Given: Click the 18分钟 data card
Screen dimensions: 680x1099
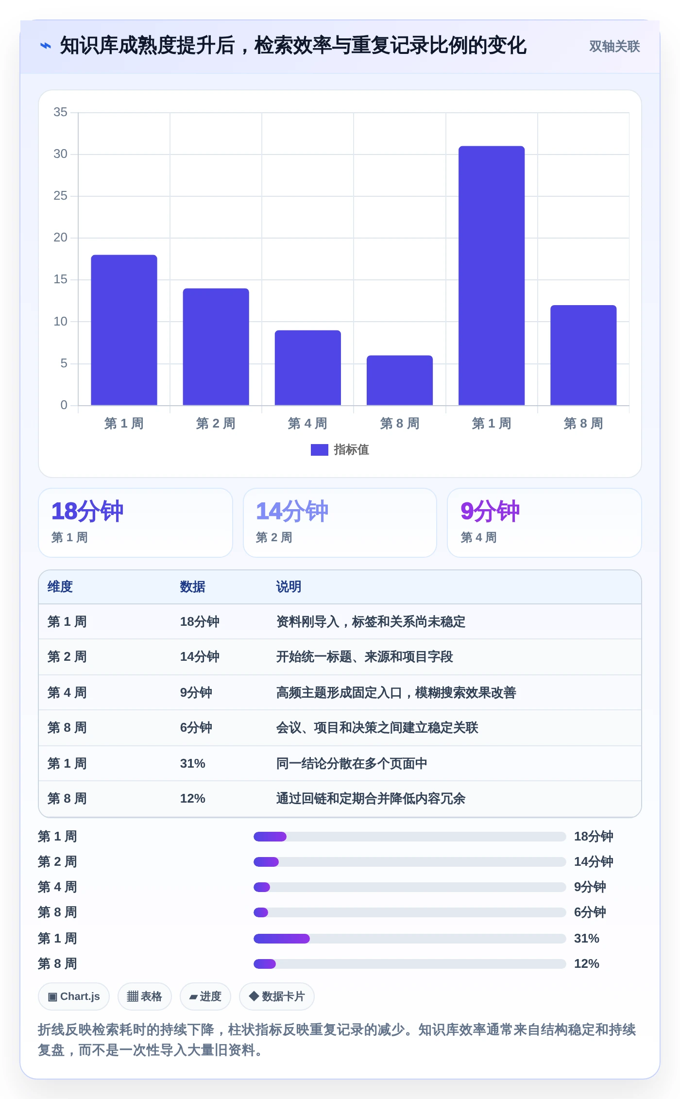Looking at the screenshot, I should (136, 523).
